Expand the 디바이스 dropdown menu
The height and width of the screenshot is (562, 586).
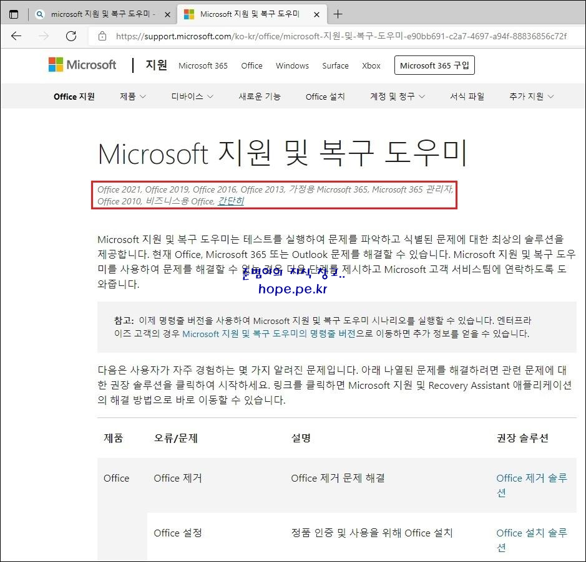192,97
